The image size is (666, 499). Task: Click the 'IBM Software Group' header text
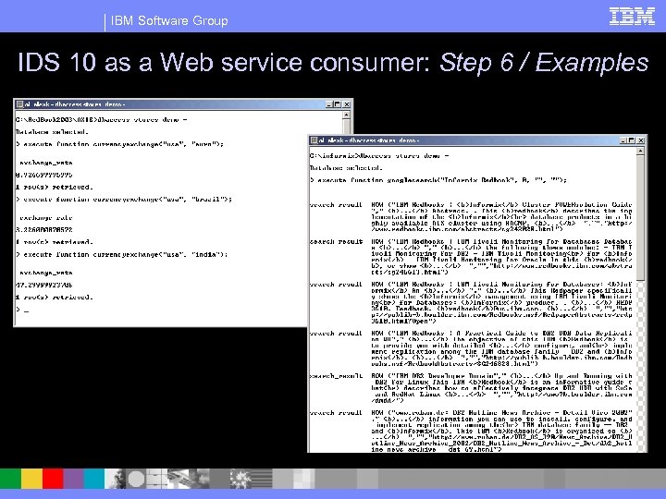169,20
